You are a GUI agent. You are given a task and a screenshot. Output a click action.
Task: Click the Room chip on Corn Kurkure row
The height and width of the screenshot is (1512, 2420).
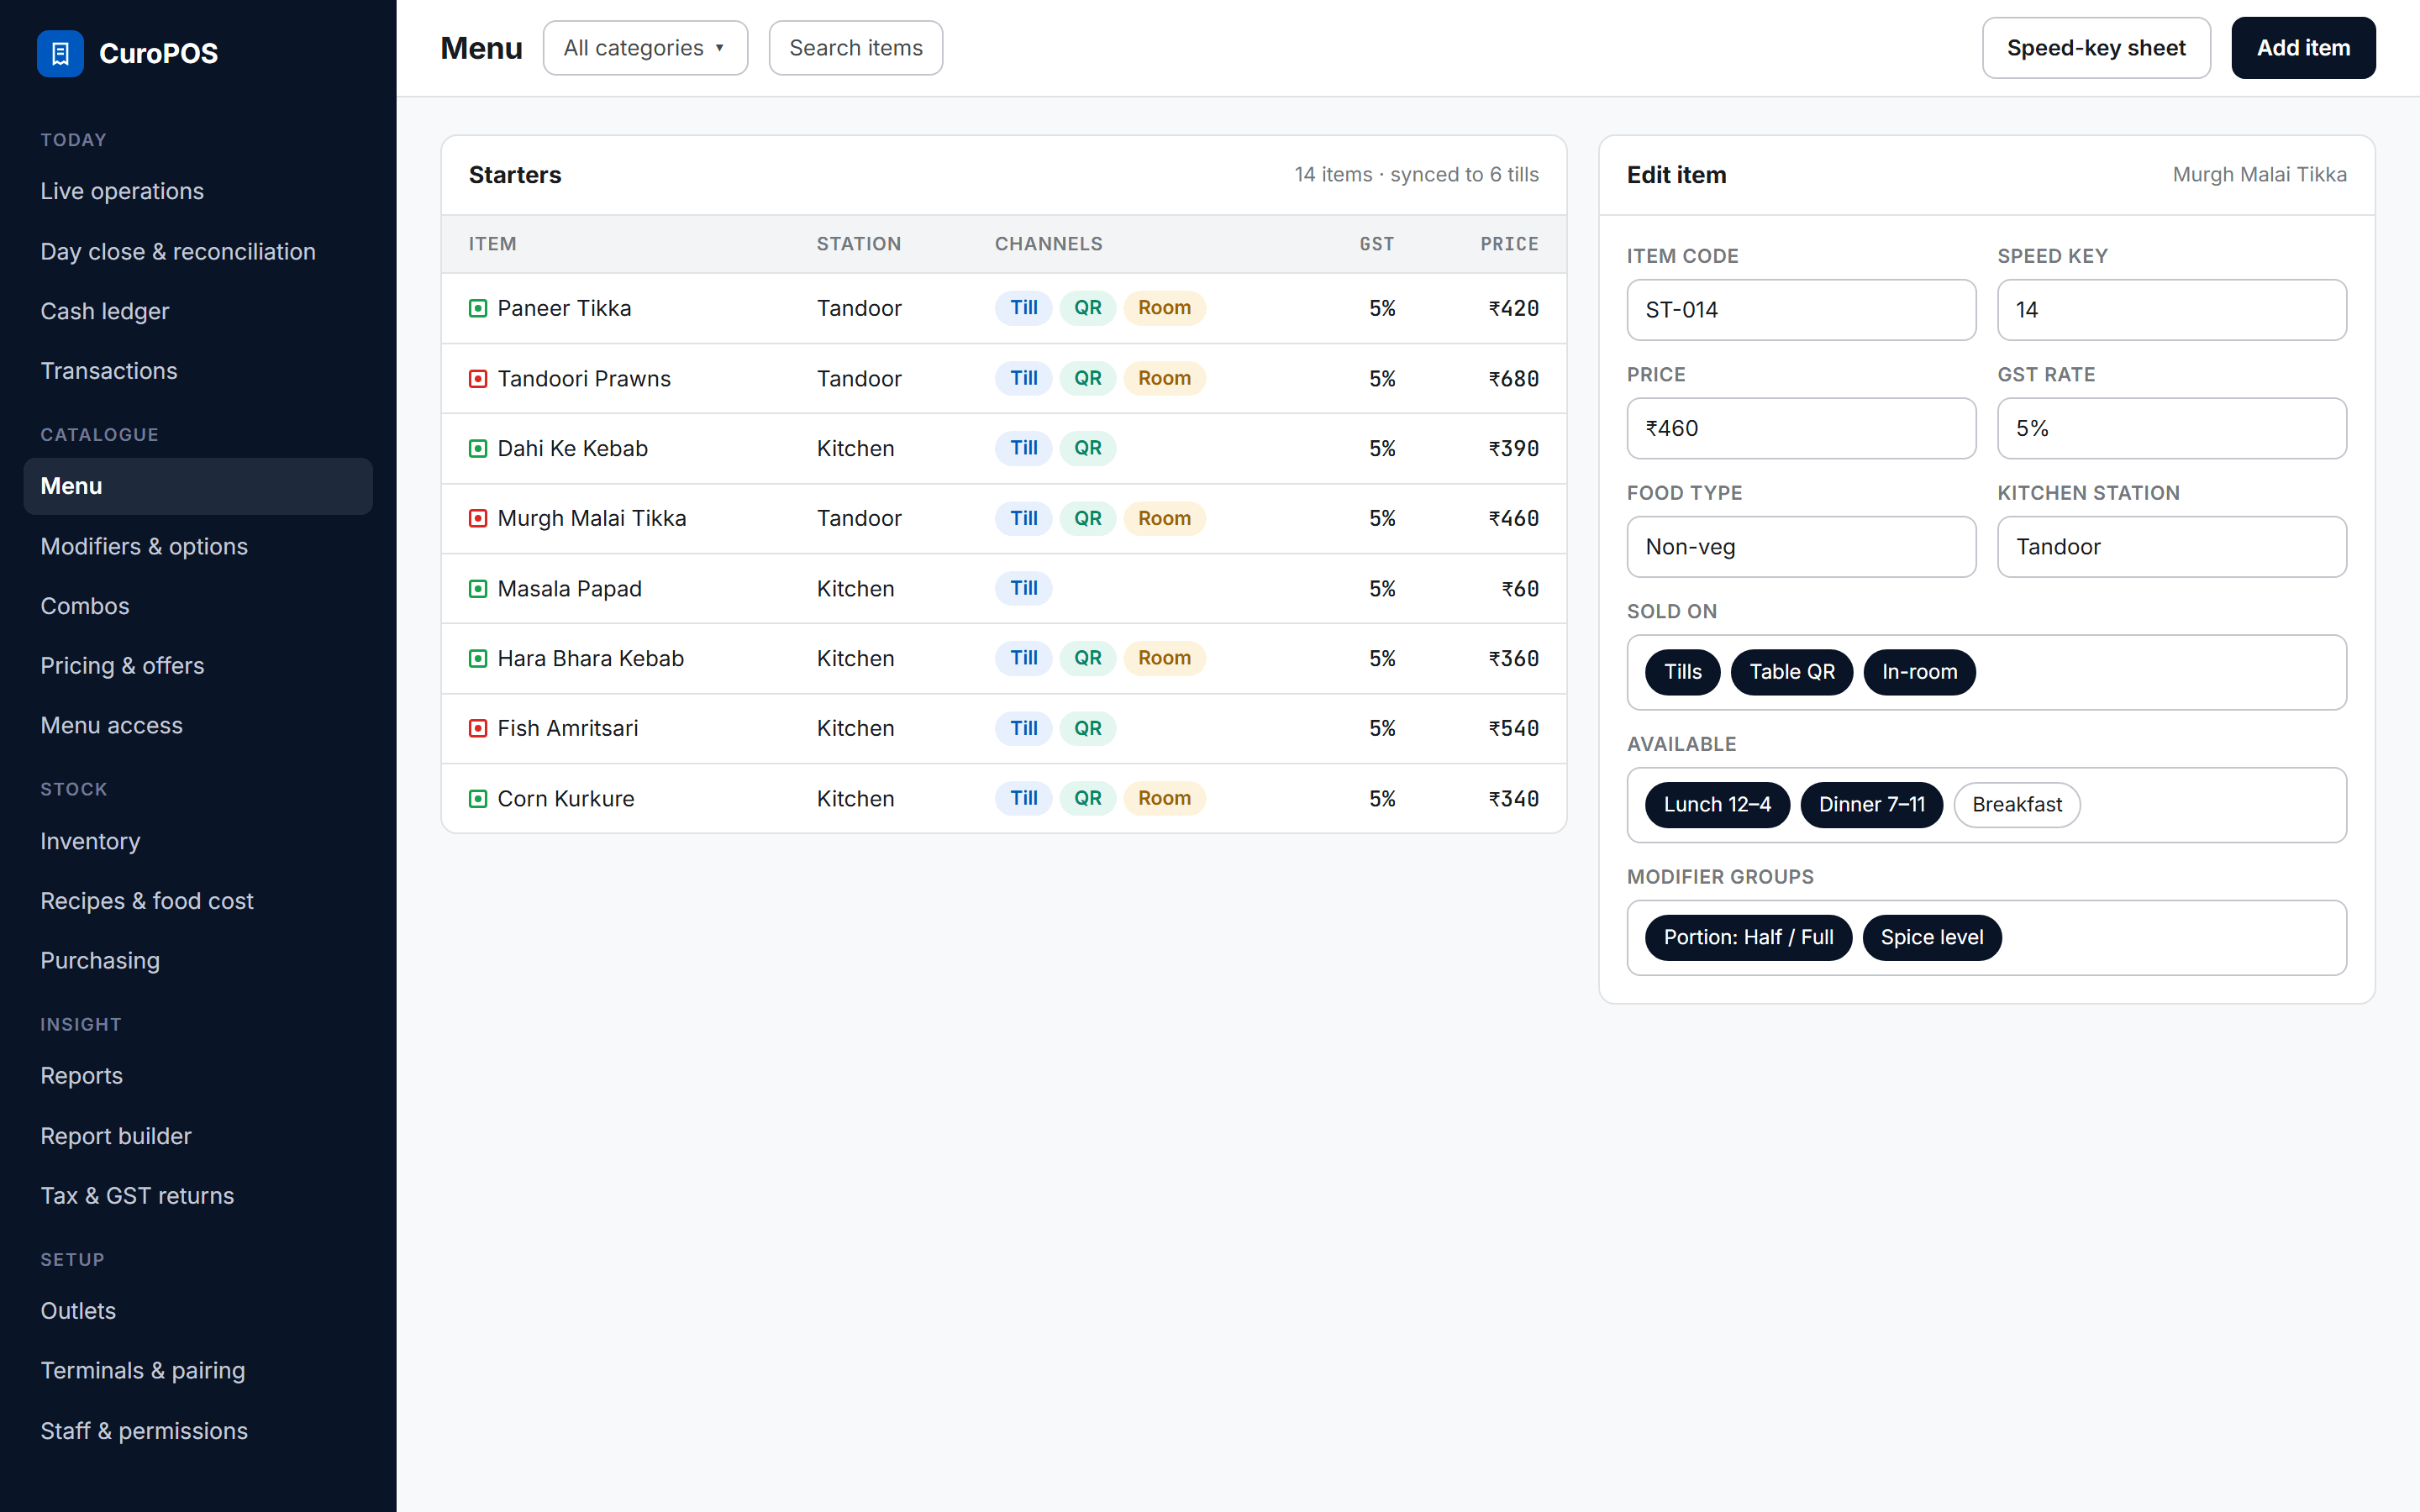coord(1164,798)
